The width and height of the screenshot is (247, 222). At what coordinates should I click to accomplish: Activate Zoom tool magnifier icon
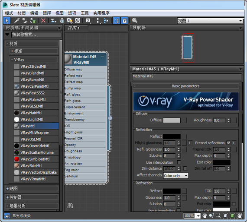[211, 216]
